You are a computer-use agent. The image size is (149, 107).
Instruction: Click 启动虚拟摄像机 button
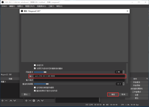(136, 89)
